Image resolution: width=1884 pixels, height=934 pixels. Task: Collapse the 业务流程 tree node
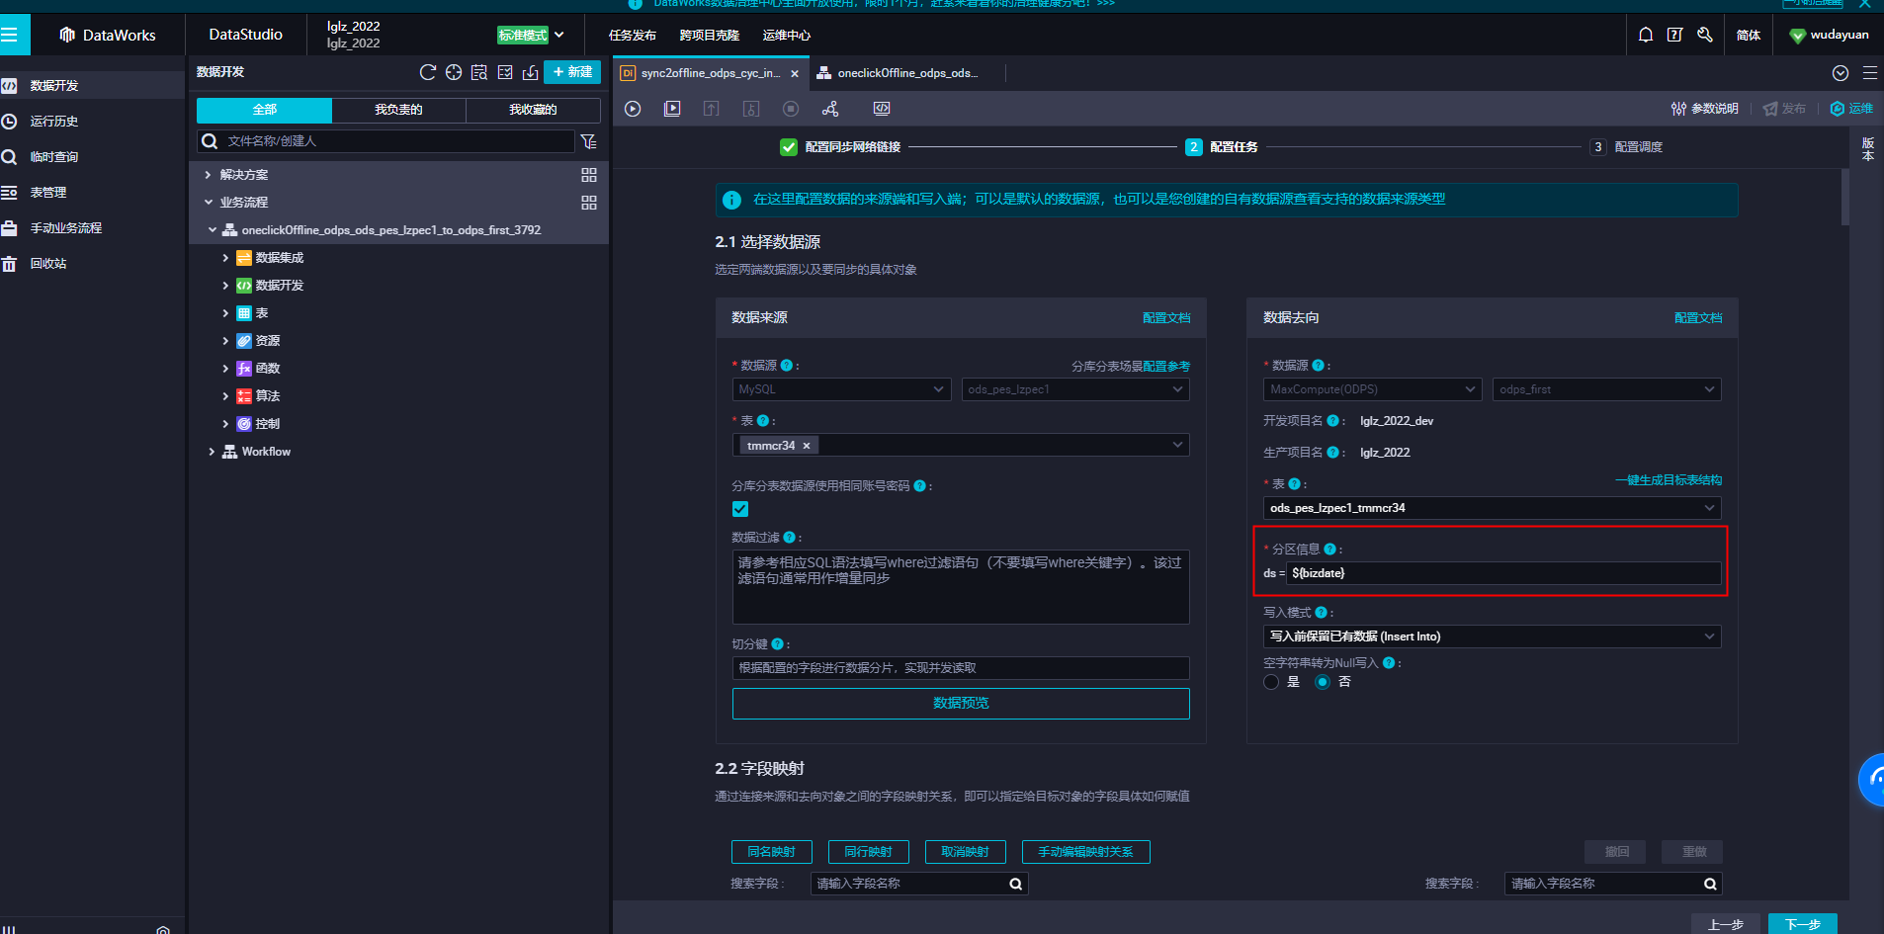tap(208, 203)
